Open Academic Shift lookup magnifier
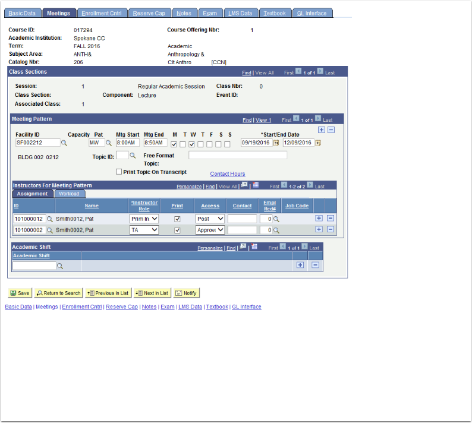 tap(60, 266)
